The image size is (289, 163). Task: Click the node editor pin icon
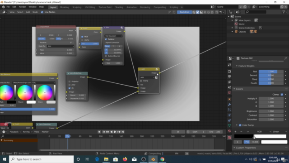click(x=169, y=12)
